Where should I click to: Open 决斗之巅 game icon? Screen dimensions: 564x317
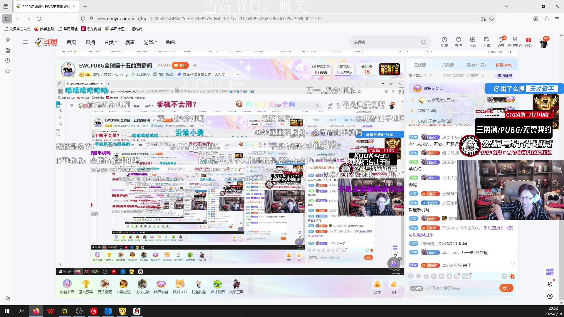[142, 286]
